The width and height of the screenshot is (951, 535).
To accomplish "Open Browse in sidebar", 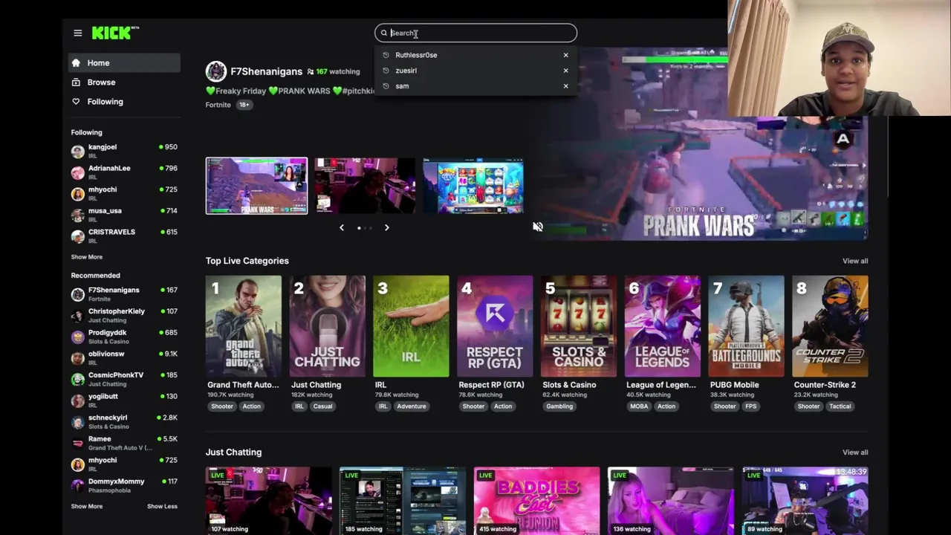I will click(x=123, y=82).
